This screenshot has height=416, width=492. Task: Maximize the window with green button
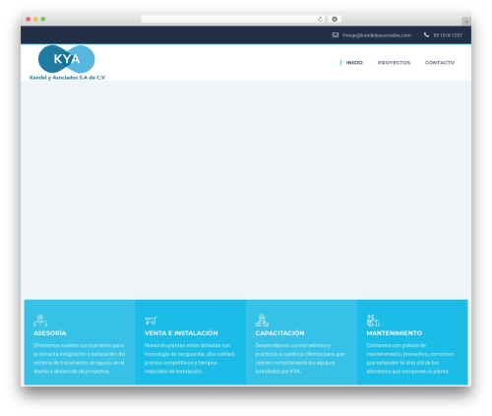43,20
